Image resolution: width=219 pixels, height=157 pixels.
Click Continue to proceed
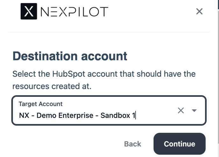[180, 144]
